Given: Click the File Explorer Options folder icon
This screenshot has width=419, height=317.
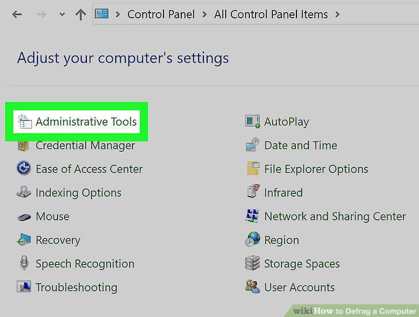Looking at the screenshot, I should pyautogui.click(x=253, y=168).
